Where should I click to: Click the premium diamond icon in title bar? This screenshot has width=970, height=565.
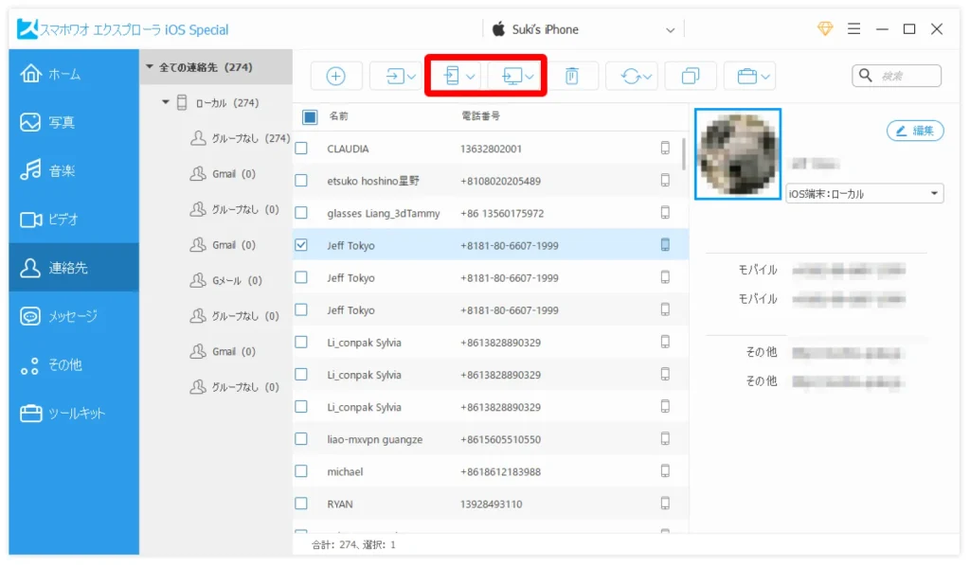pos(825,29)
